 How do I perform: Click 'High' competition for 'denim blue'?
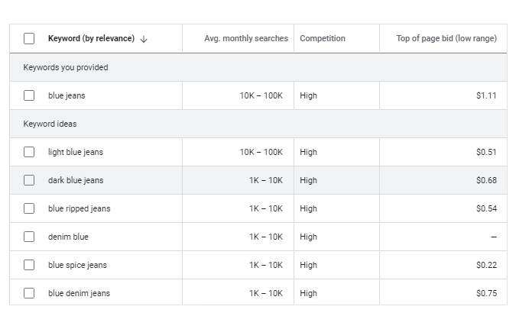coord(308,237)
